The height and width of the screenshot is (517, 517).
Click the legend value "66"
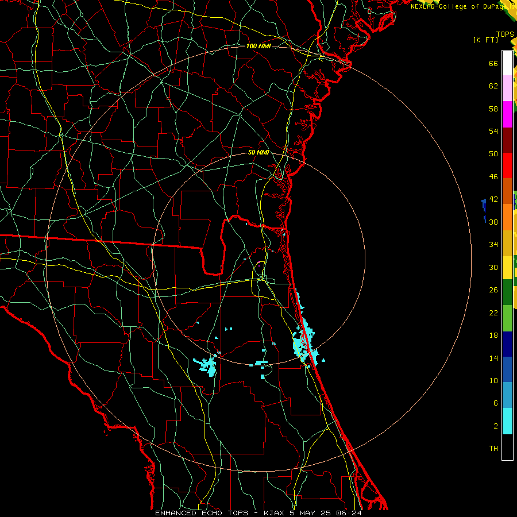point(493,63)
